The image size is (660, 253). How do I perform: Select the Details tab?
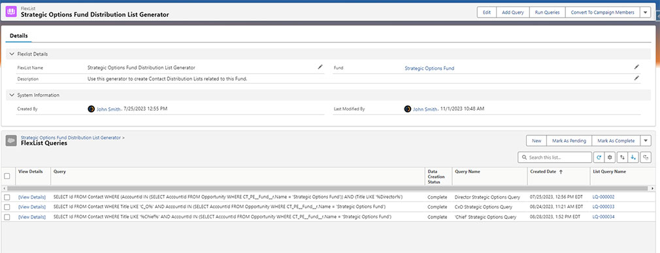[19, 36]
